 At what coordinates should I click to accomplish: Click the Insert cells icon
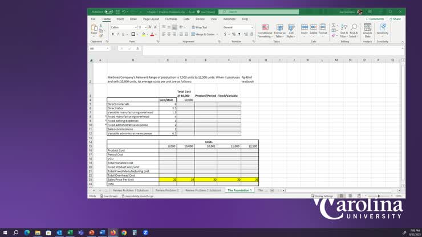pos(305,29)
